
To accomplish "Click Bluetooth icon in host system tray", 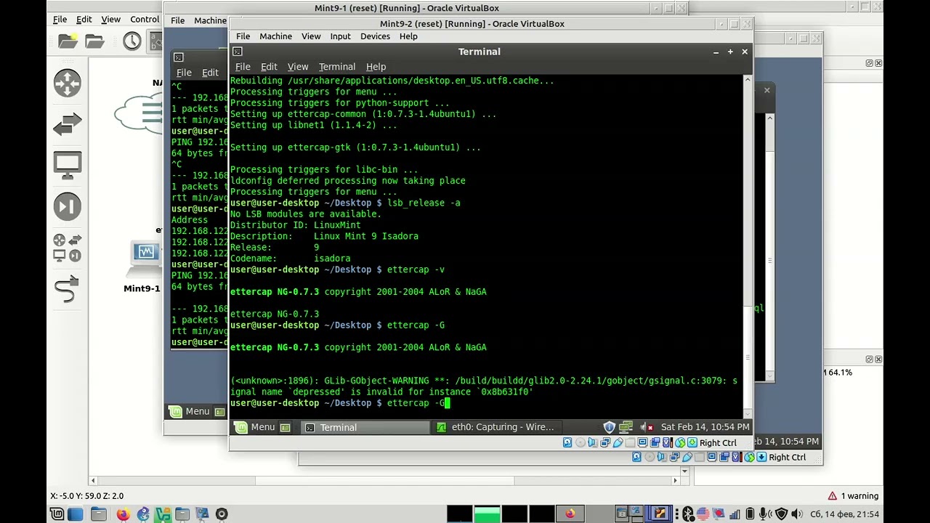I will (688, 514).
